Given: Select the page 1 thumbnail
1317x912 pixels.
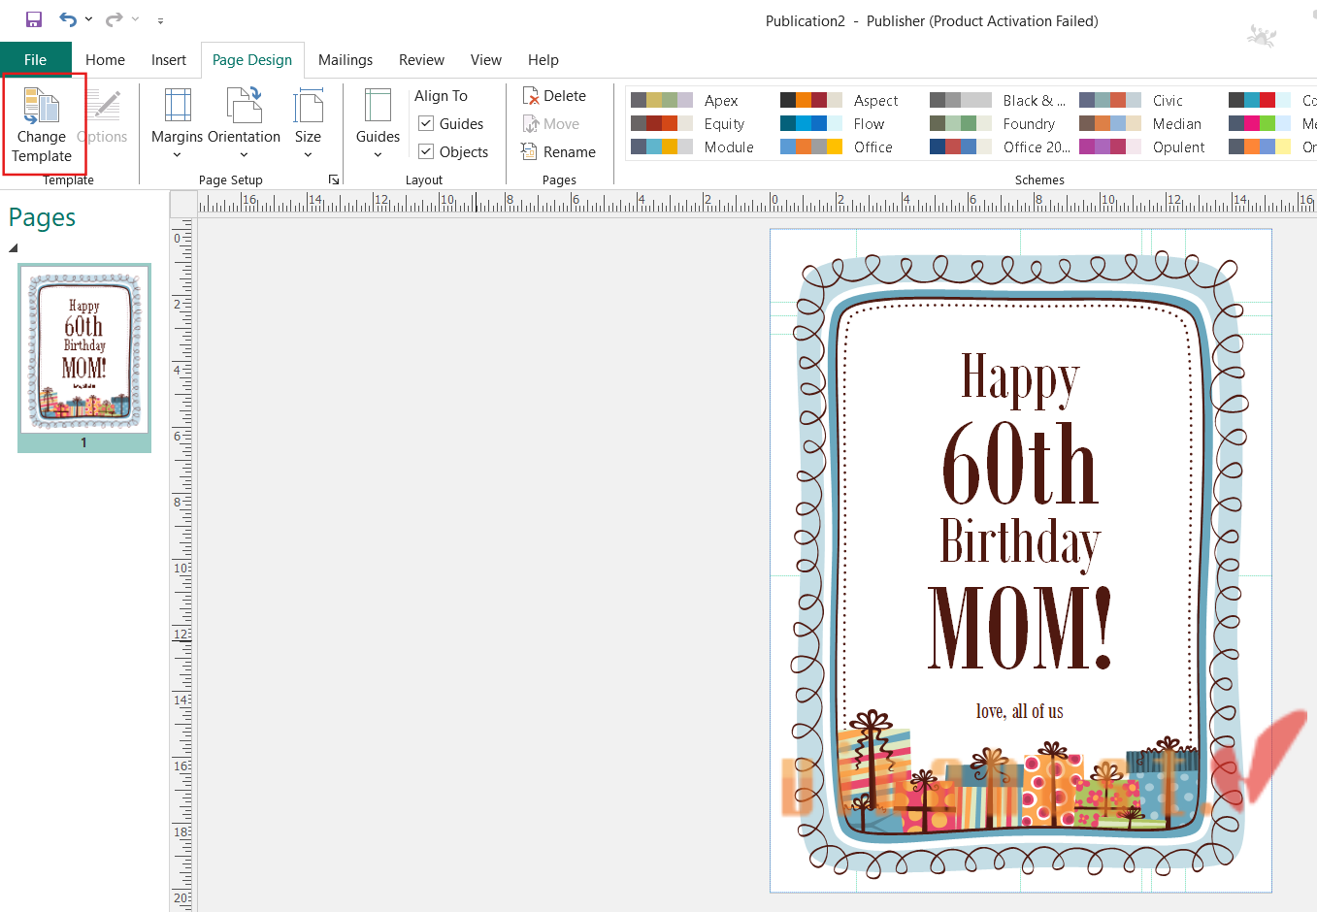Looking at the screenshot, I should [84, 351].
